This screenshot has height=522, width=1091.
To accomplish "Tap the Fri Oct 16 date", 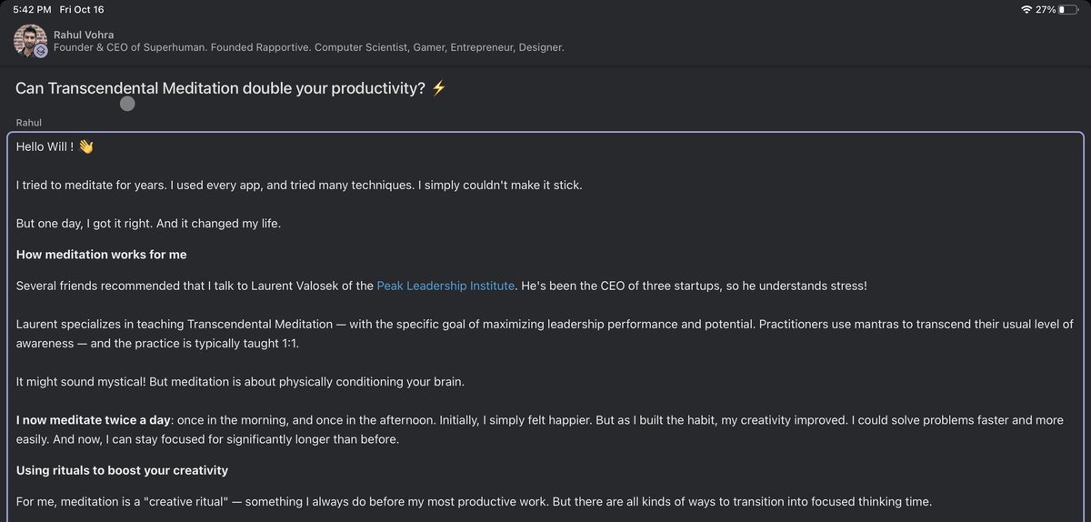I will point(82,9).
